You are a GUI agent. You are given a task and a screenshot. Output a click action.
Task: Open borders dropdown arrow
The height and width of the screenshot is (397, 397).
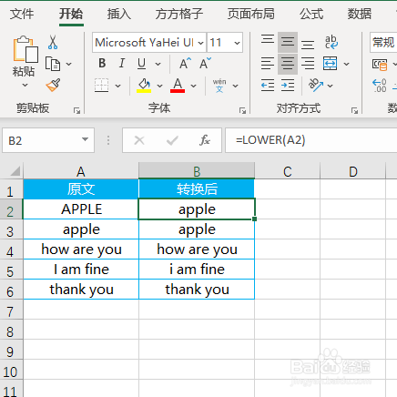click(x=118, y=86)
